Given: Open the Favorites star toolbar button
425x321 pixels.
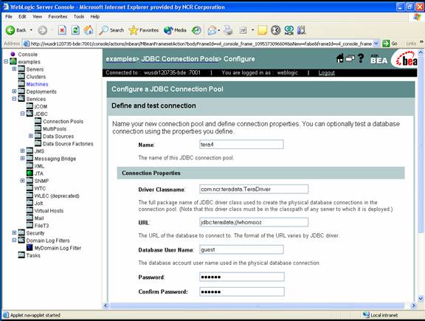Looking at the screenshot, I should [x=144, y=30].
